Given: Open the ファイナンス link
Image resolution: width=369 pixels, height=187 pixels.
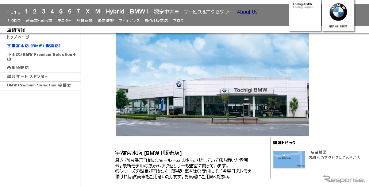Looking at the screenshot, I should click(x=129, y=21).
